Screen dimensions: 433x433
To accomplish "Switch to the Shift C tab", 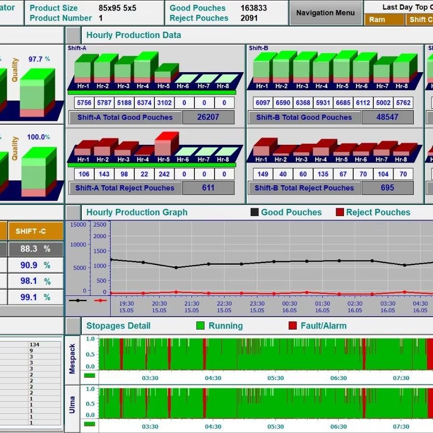I will [x=420, y=20].
